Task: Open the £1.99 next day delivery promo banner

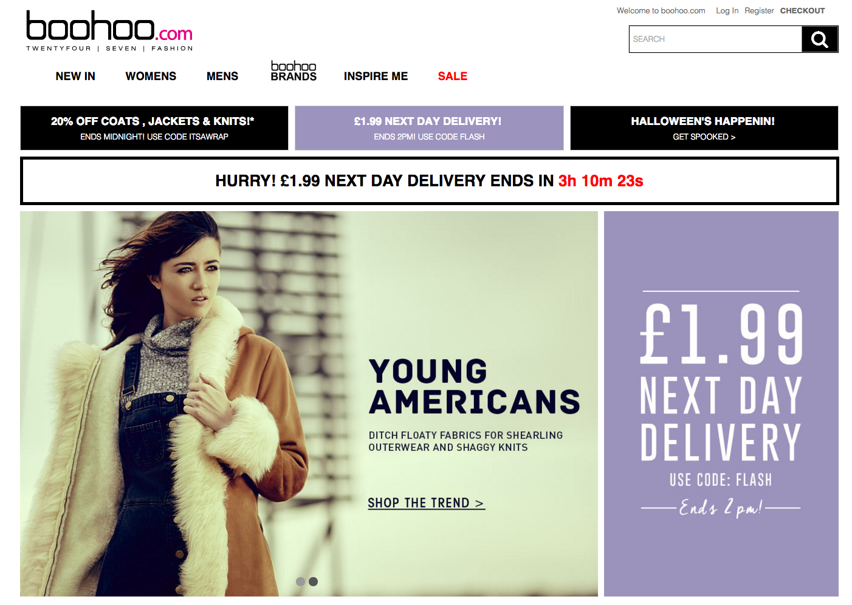Action: [429, 128]
